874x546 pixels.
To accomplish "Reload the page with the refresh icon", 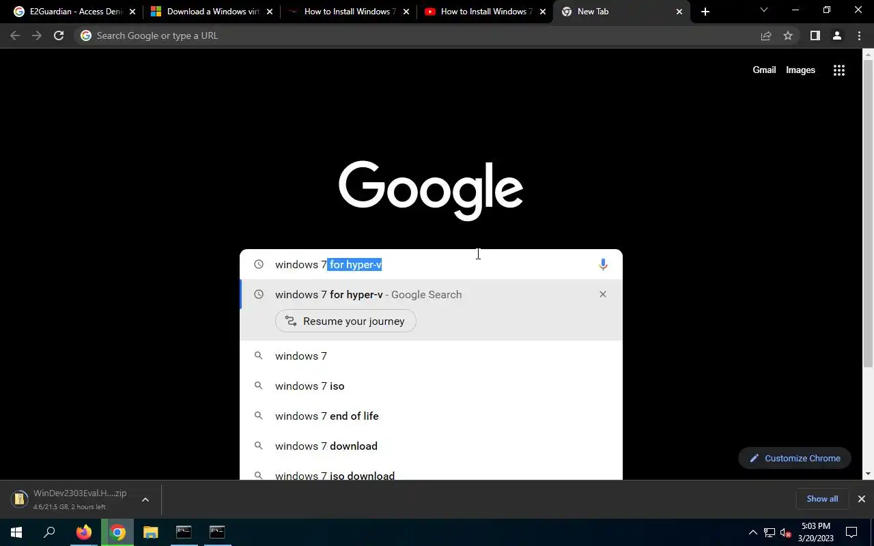I will coord(59,35).
